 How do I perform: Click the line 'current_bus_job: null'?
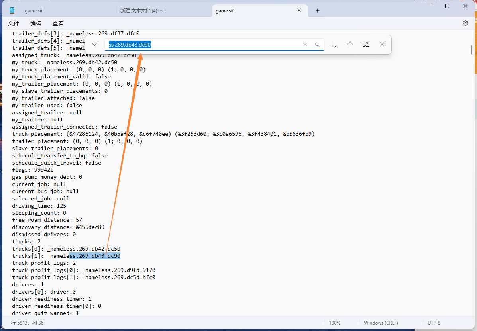[x=45, y=192]
